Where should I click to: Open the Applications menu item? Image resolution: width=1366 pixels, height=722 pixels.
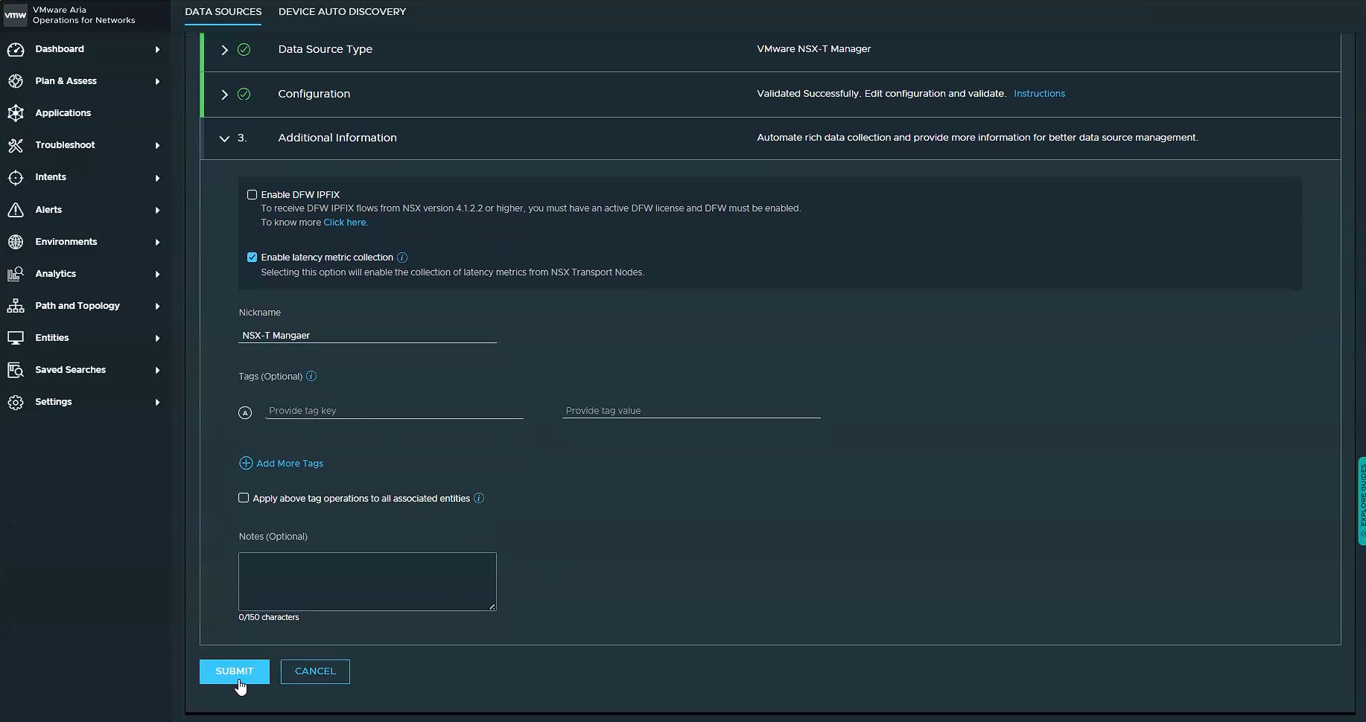63,113
